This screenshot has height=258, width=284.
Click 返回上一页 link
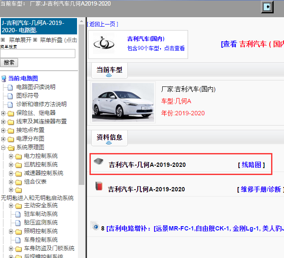pos(102,24)
